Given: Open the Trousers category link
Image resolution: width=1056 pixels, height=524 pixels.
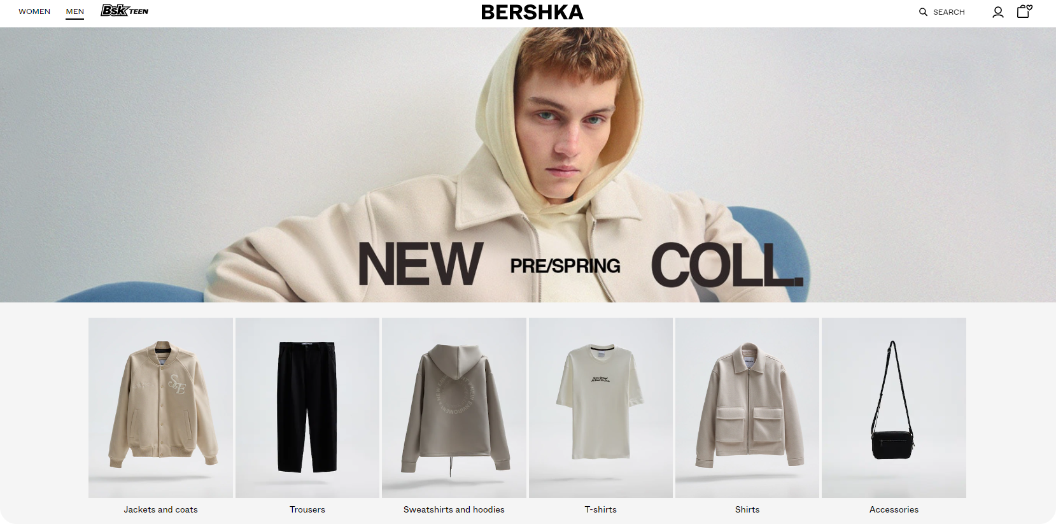Looking at the screenshot, I should point(307,509).
